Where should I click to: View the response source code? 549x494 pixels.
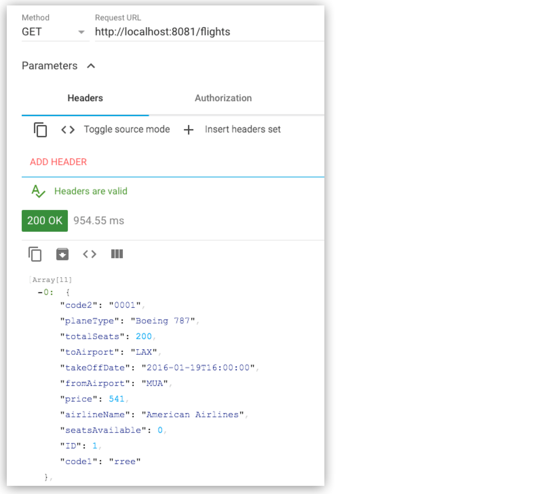tap(90, 254)
